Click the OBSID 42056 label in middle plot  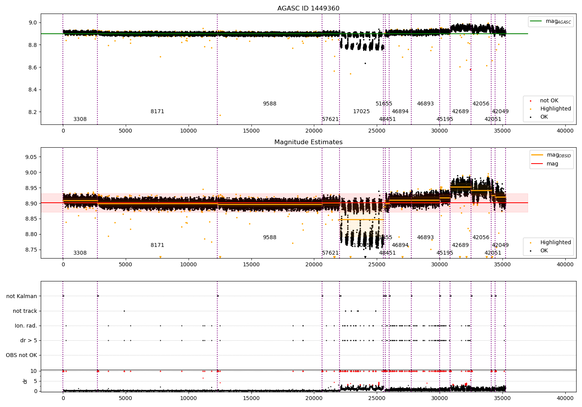coord(481,237)
